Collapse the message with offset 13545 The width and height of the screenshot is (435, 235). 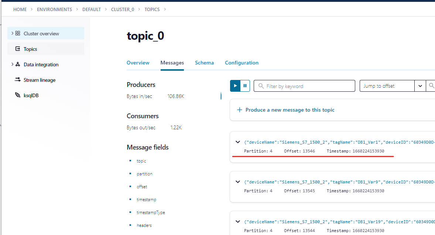pos(237,182)
